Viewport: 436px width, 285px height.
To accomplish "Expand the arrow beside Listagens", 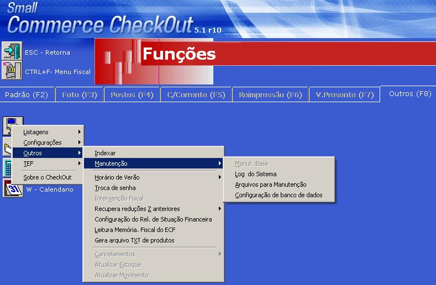I will (x=80, y=132).
